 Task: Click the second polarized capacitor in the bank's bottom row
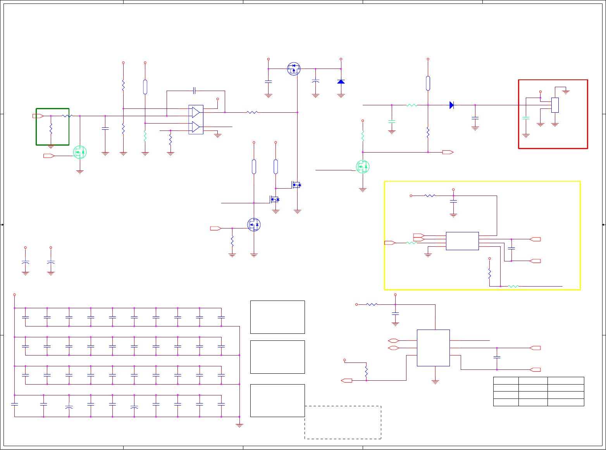click(134, 407)
